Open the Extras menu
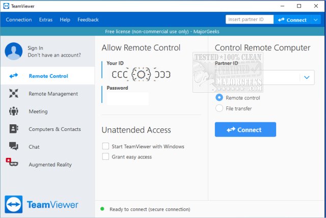Screen dimensions: 326x218 pyautogui.click(x=46, y=20)
